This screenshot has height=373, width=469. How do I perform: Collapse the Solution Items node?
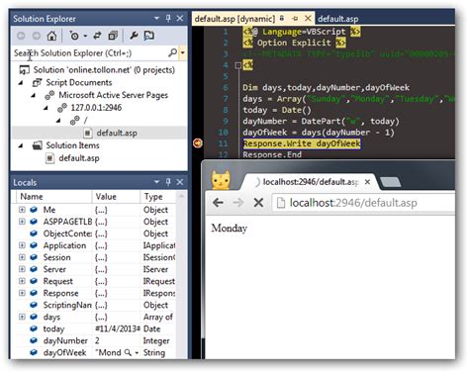pos(21,145)
